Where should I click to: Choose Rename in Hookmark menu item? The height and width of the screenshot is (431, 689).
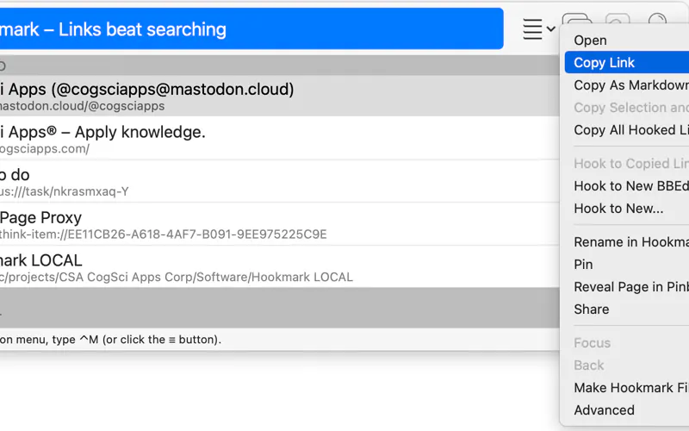627,241
